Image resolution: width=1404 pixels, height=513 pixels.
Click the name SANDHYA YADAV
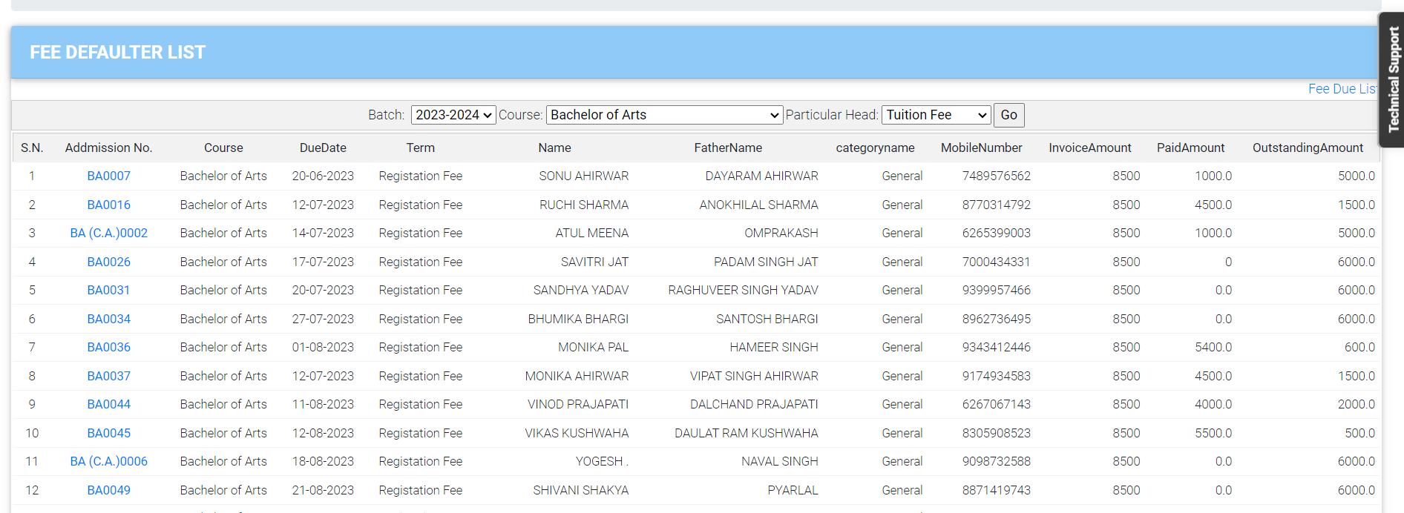coord(580,290)
